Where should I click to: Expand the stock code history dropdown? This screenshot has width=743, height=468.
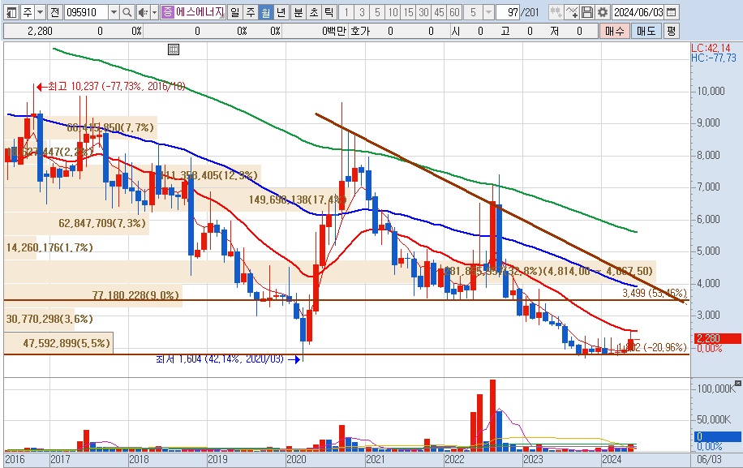[x=114, y=12]
